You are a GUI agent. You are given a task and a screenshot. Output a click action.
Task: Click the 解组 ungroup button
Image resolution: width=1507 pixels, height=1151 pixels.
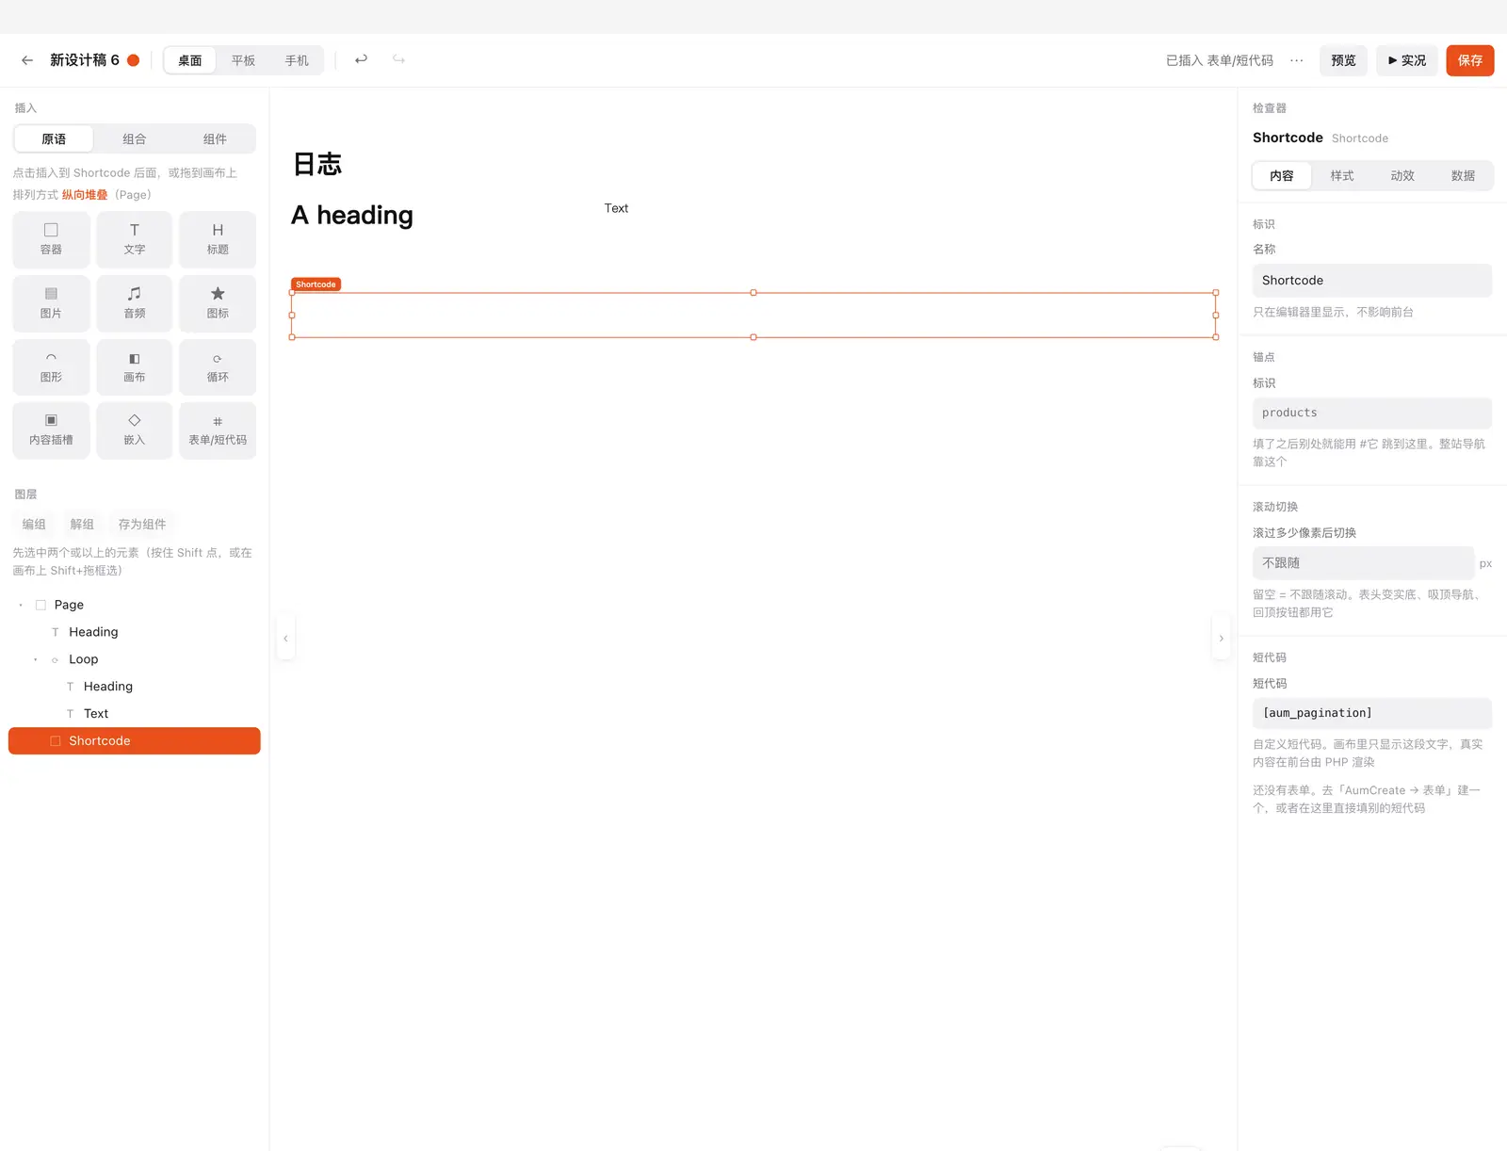pyautogui.click(x=82, y=524)
